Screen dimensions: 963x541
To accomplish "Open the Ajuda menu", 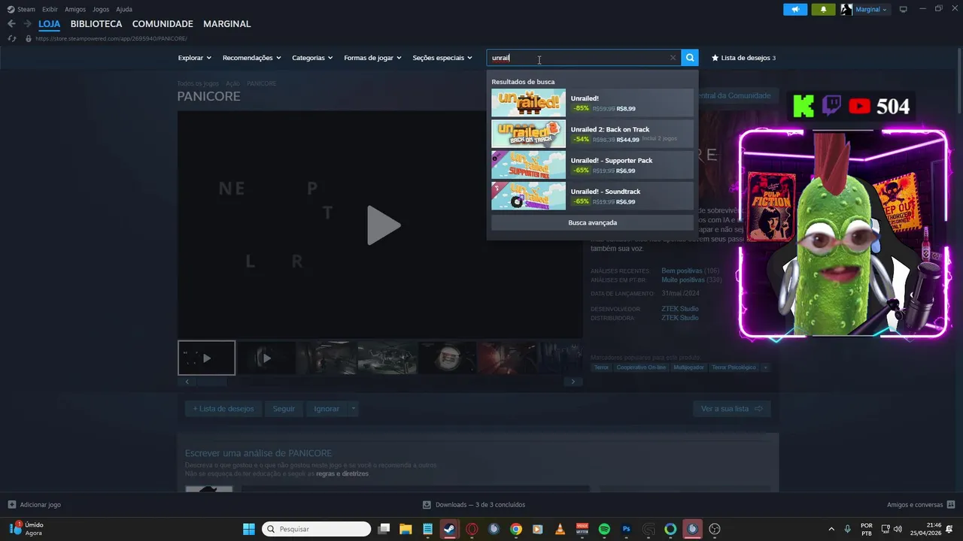I will coord(124,9).
